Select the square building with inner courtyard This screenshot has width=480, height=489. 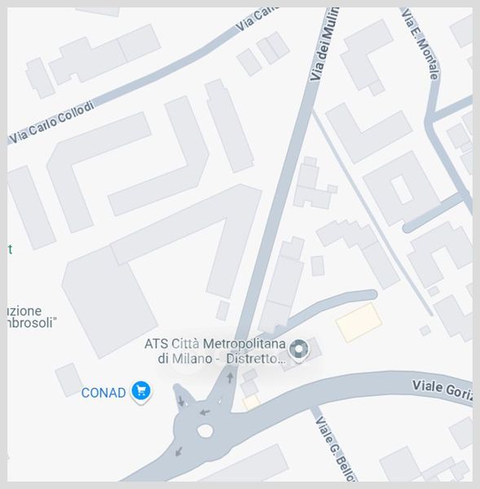pos(402,189)
